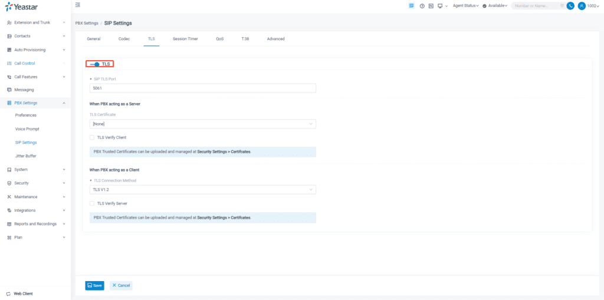The image size is (604, 300).
Task: Click the blue grid icon in header
Action: [412, 6]
